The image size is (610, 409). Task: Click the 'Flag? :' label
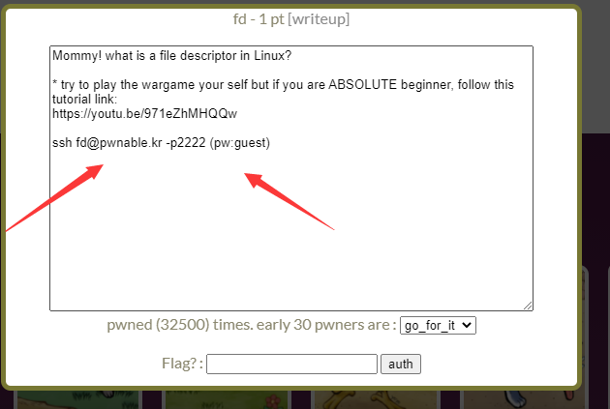click(x=182, y=364)
